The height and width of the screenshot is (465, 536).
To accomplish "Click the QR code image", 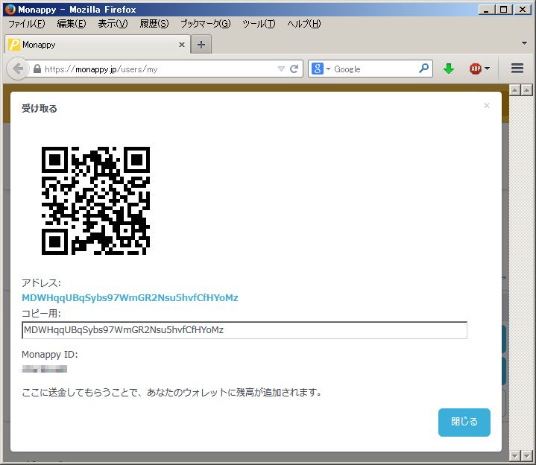I will pos(95,200).
